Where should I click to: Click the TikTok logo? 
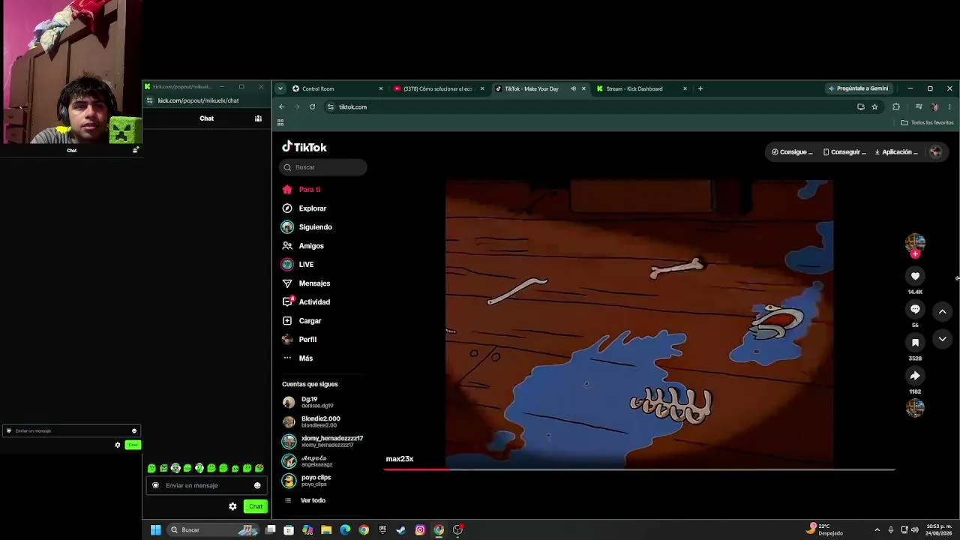[x=304, y=147]
